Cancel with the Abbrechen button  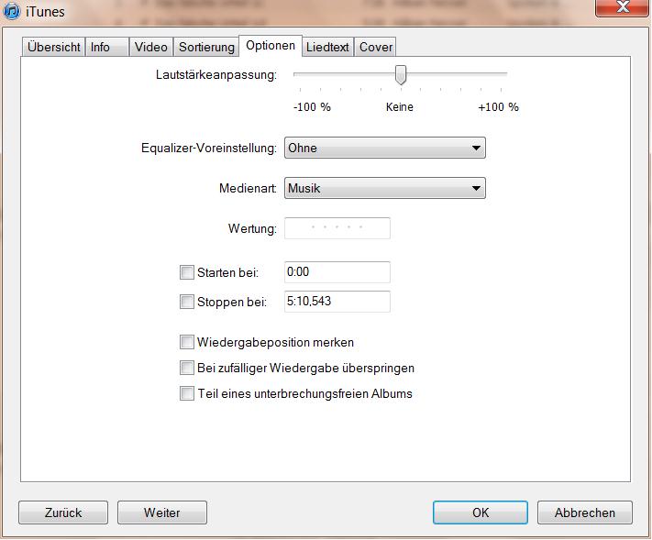(585, 512)
